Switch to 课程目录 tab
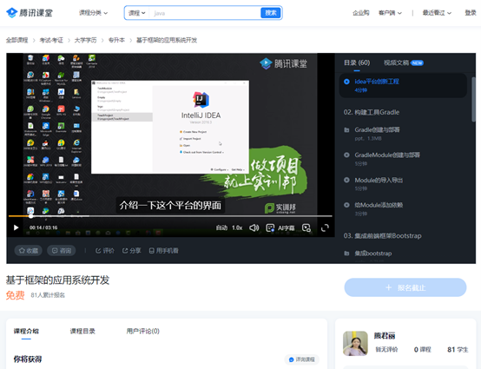This screenshot has height=369, width=481. tap(82, 332)
